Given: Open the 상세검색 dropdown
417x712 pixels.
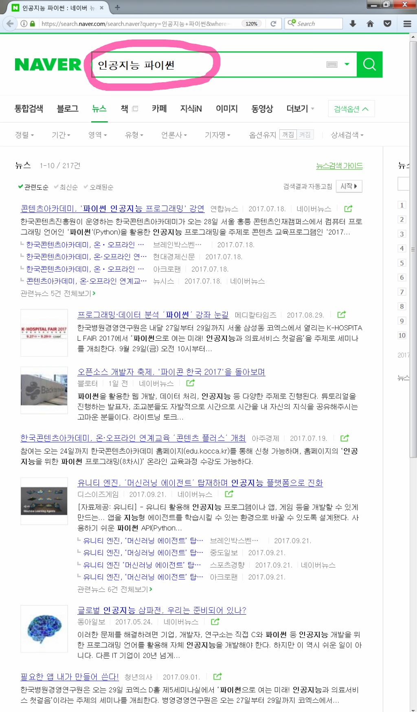Looking at the screenshot, I should (x=347, y=135).
